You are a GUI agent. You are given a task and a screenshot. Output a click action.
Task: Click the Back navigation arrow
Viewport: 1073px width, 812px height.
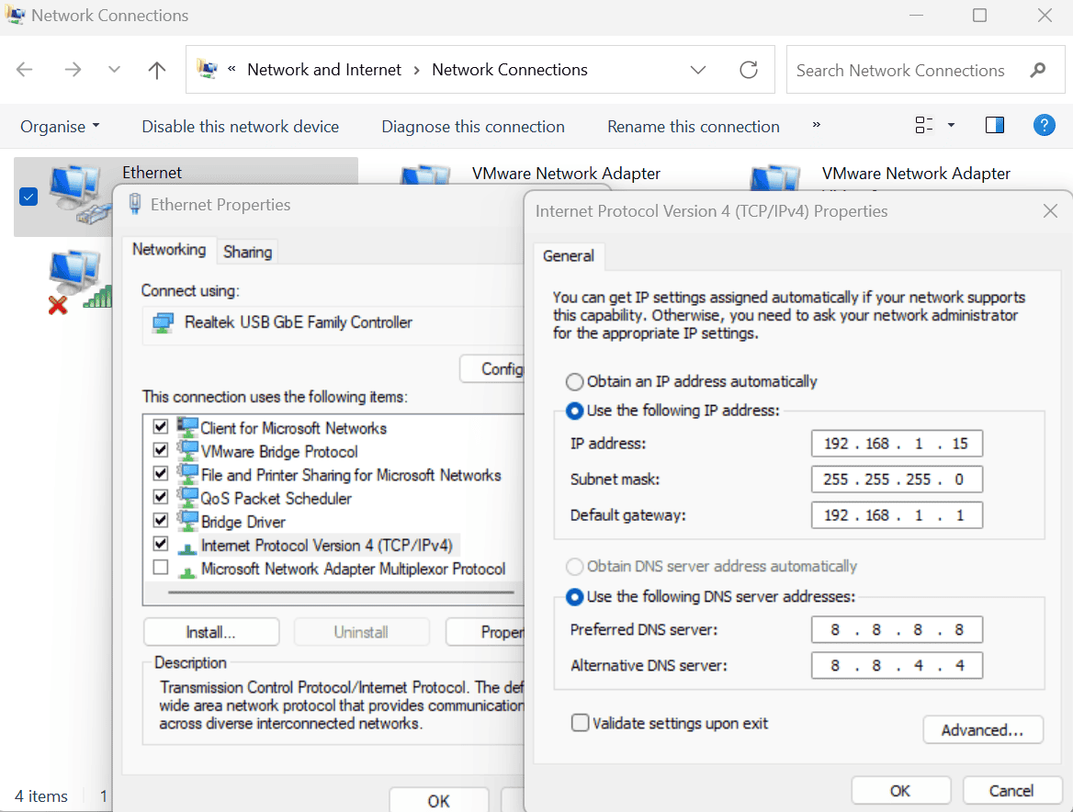coord(25,71)
